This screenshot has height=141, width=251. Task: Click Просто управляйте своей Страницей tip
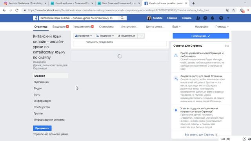[202, 55]
